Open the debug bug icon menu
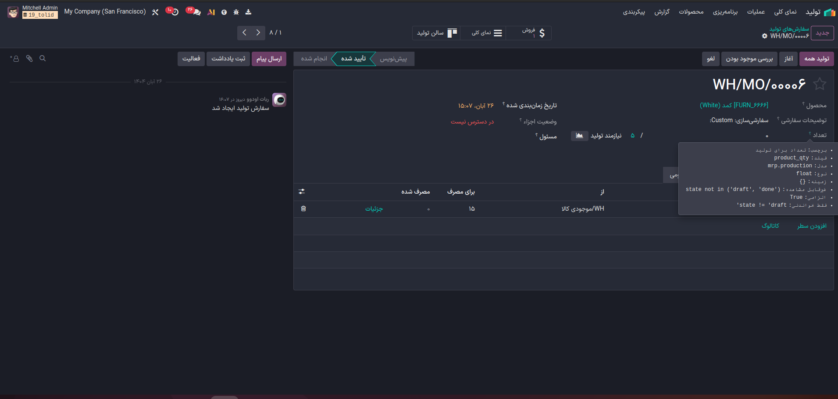This screenshot has height=399, width=838. 236,12
